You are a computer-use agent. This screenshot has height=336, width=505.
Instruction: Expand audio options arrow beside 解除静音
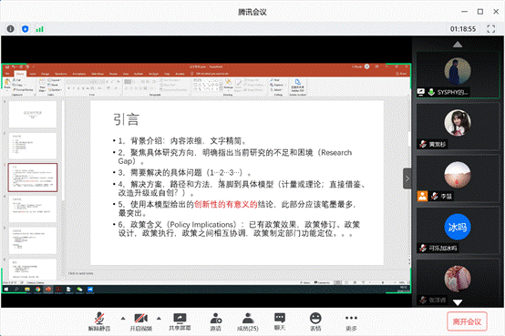pyautogui.click(x=123, y=319)
